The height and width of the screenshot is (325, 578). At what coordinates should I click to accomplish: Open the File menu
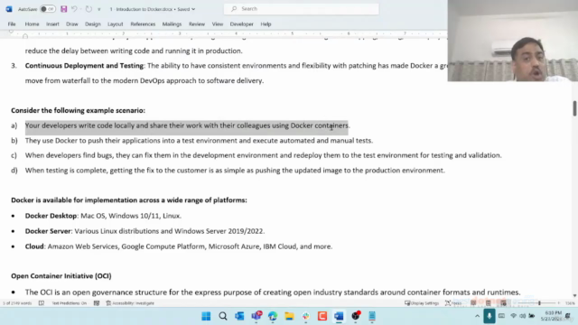[12, 24]
